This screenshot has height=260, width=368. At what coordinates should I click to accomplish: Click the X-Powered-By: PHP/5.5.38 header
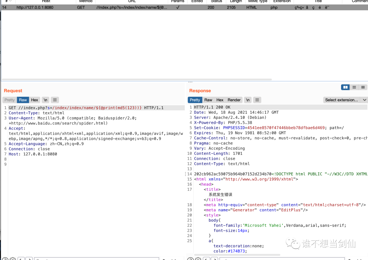coord(223,123)
